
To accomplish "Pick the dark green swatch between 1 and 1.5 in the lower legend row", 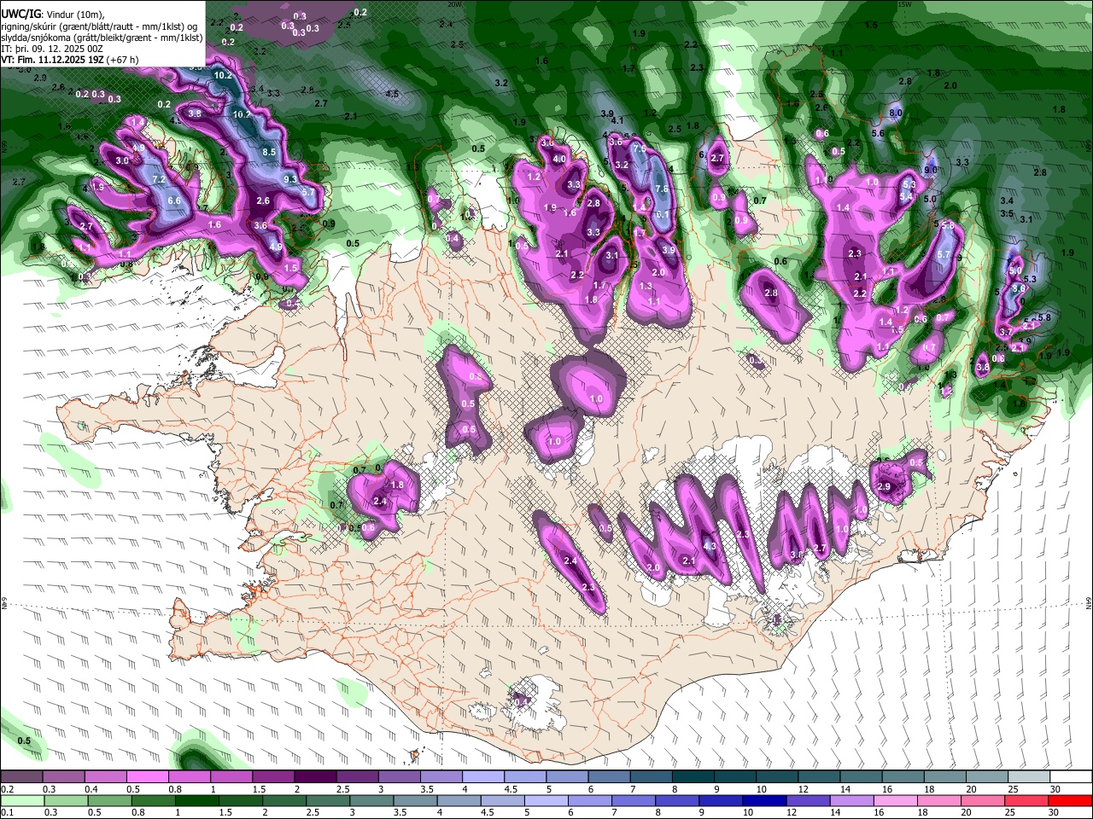I will pos(196,801).
